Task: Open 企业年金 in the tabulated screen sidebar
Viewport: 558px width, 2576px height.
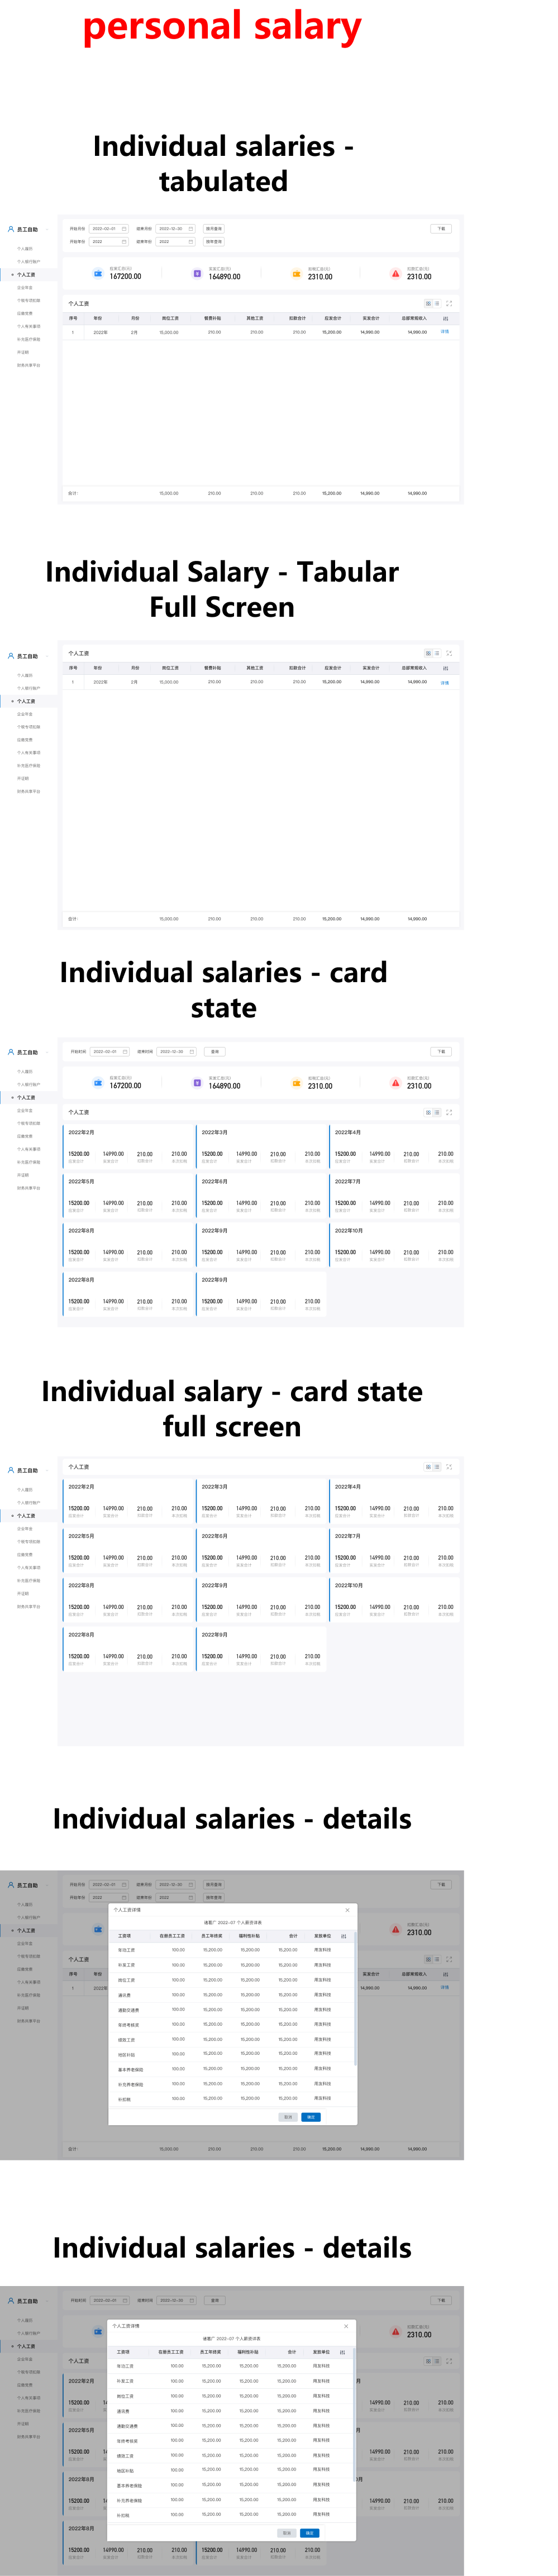Action: pyautogui.click(x=25, y=288)
